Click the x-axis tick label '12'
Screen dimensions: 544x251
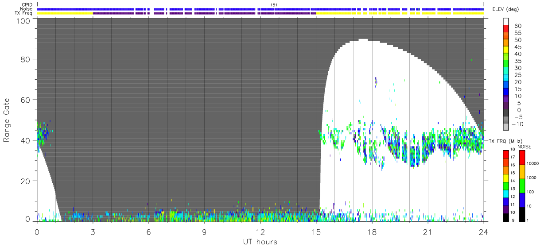tap(260, 232)
